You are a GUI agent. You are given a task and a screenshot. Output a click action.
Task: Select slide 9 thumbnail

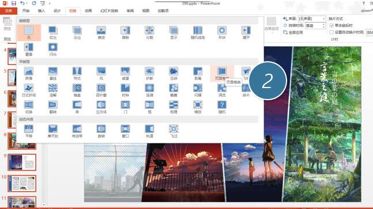pyautogui.click(x=22, y=162)
